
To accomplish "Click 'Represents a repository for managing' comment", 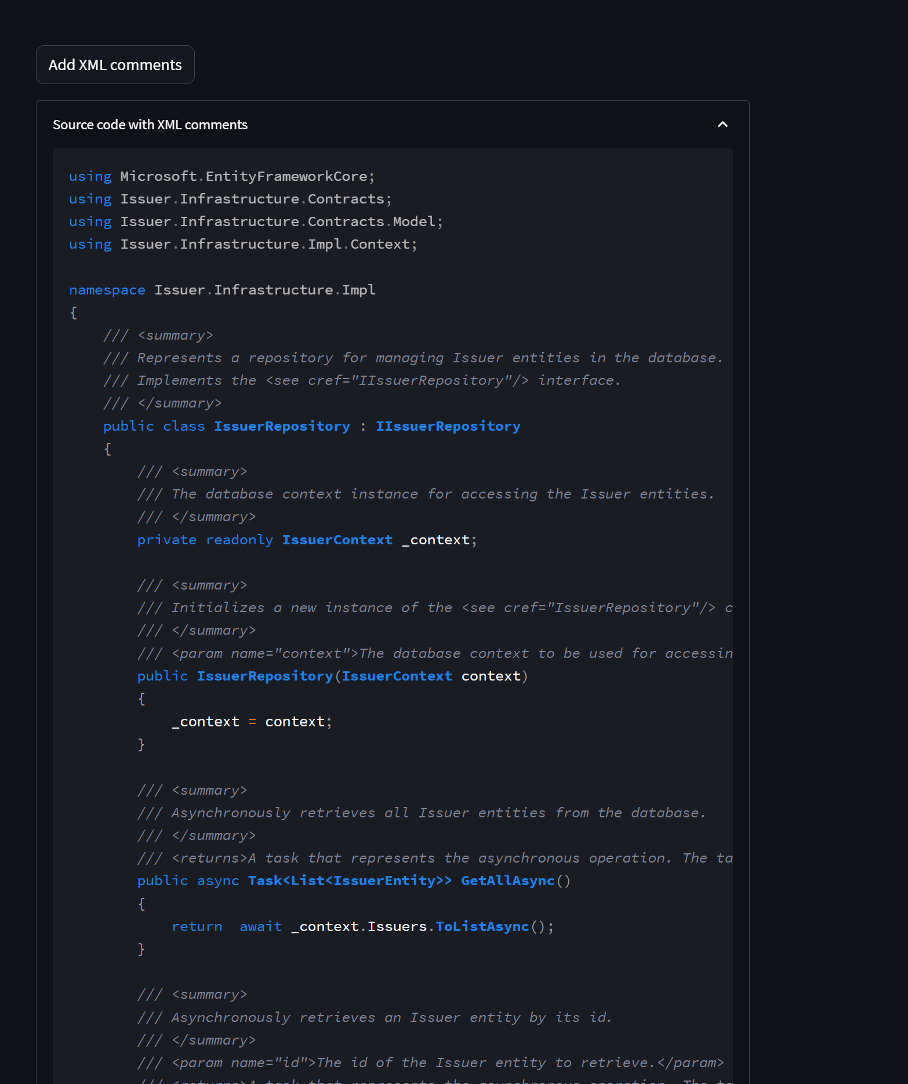I will point(413,358).
